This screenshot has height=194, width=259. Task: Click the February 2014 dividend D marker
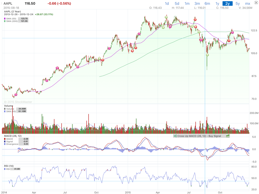point(16,94)
